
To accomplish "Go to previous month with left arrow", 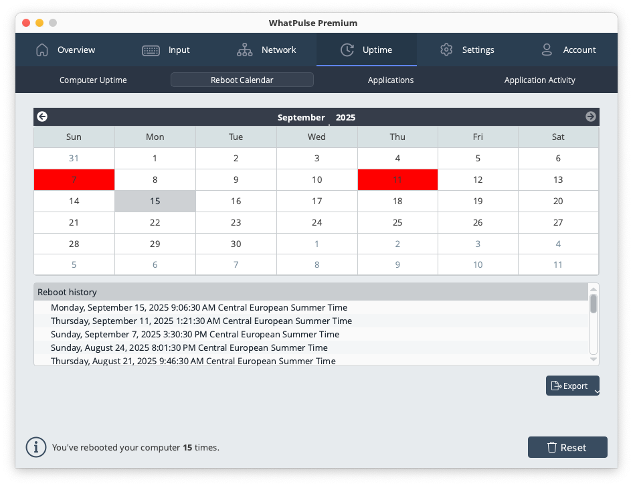I will coord(42,116).
